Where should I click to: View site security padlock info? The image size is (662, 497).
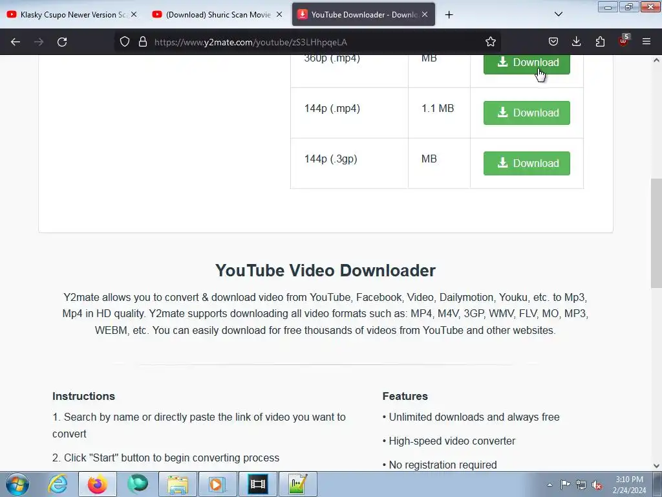[x=143, y=42]
